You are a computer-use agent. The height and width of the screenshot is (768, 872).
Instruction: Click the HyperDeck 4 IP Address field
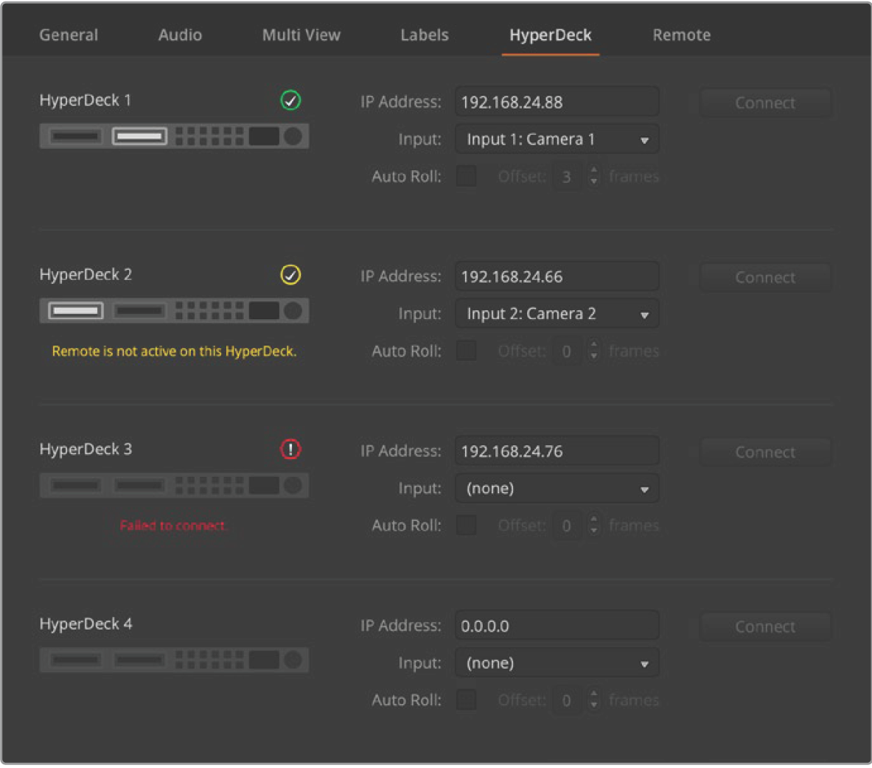pos(557,626)
